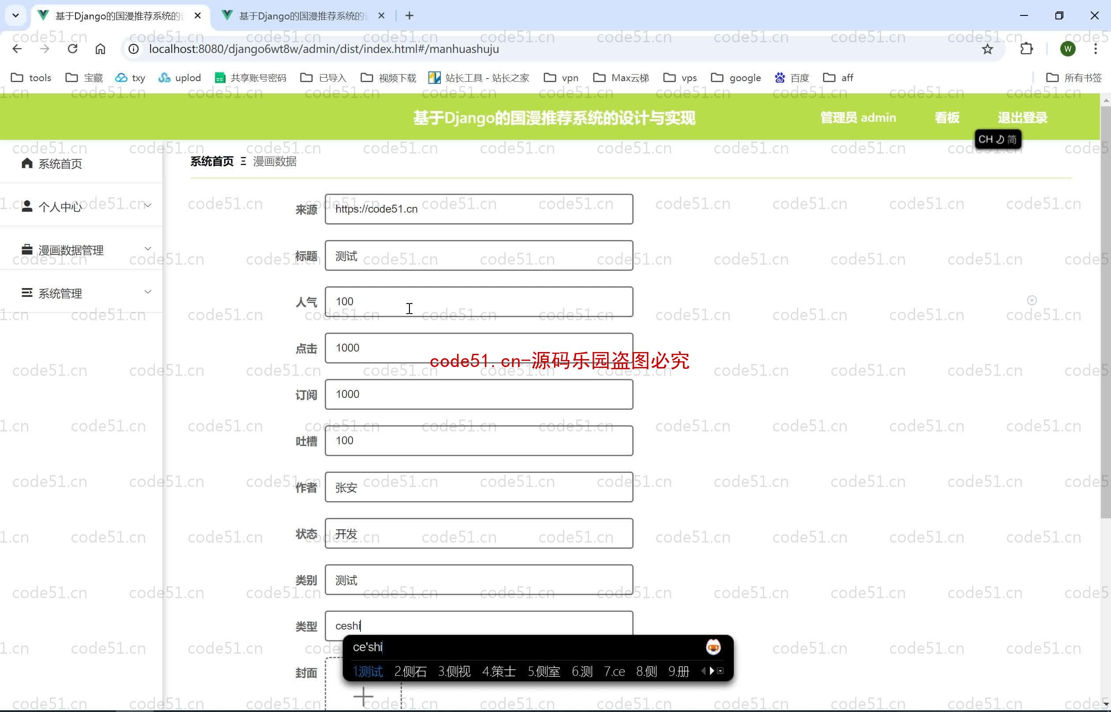Open the tools bookmark folder
This screenshot has height=712, width=1111.
coord(31,78)
